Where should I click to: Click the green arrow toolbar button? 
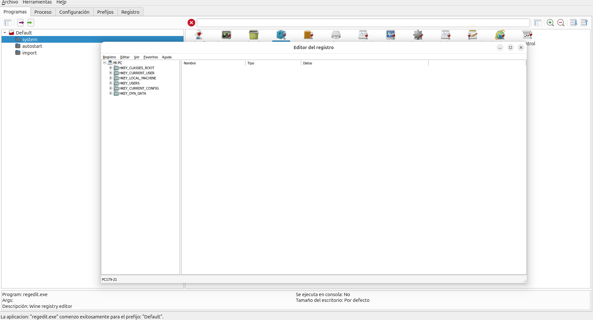click(x=30, y=23)
